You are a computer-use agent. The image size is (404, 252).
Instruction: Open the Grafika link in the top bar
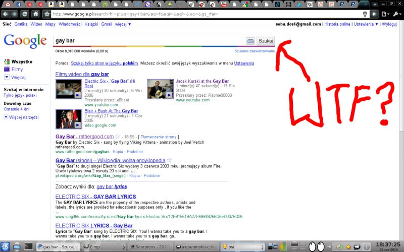[21, 24]
